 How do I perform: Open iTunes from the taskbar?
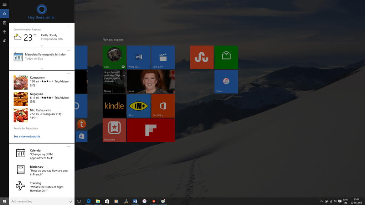point(144,201)
